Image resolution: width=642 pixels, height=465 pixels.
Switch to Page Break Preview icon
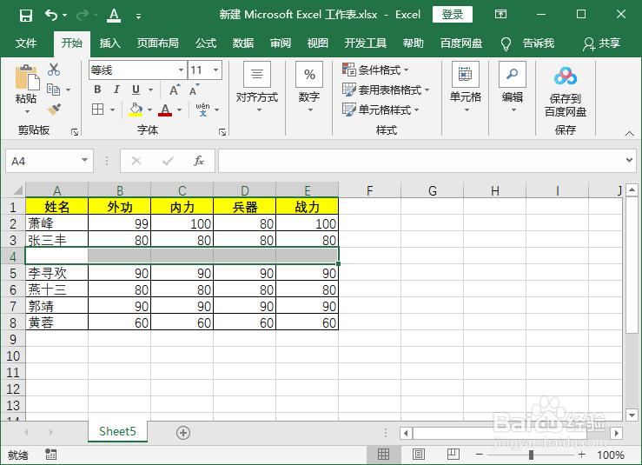[453, 454]
